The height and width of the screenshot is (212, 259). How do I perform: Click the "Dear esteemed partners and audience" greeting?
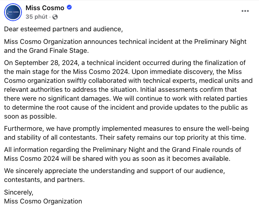click(63, 29)
